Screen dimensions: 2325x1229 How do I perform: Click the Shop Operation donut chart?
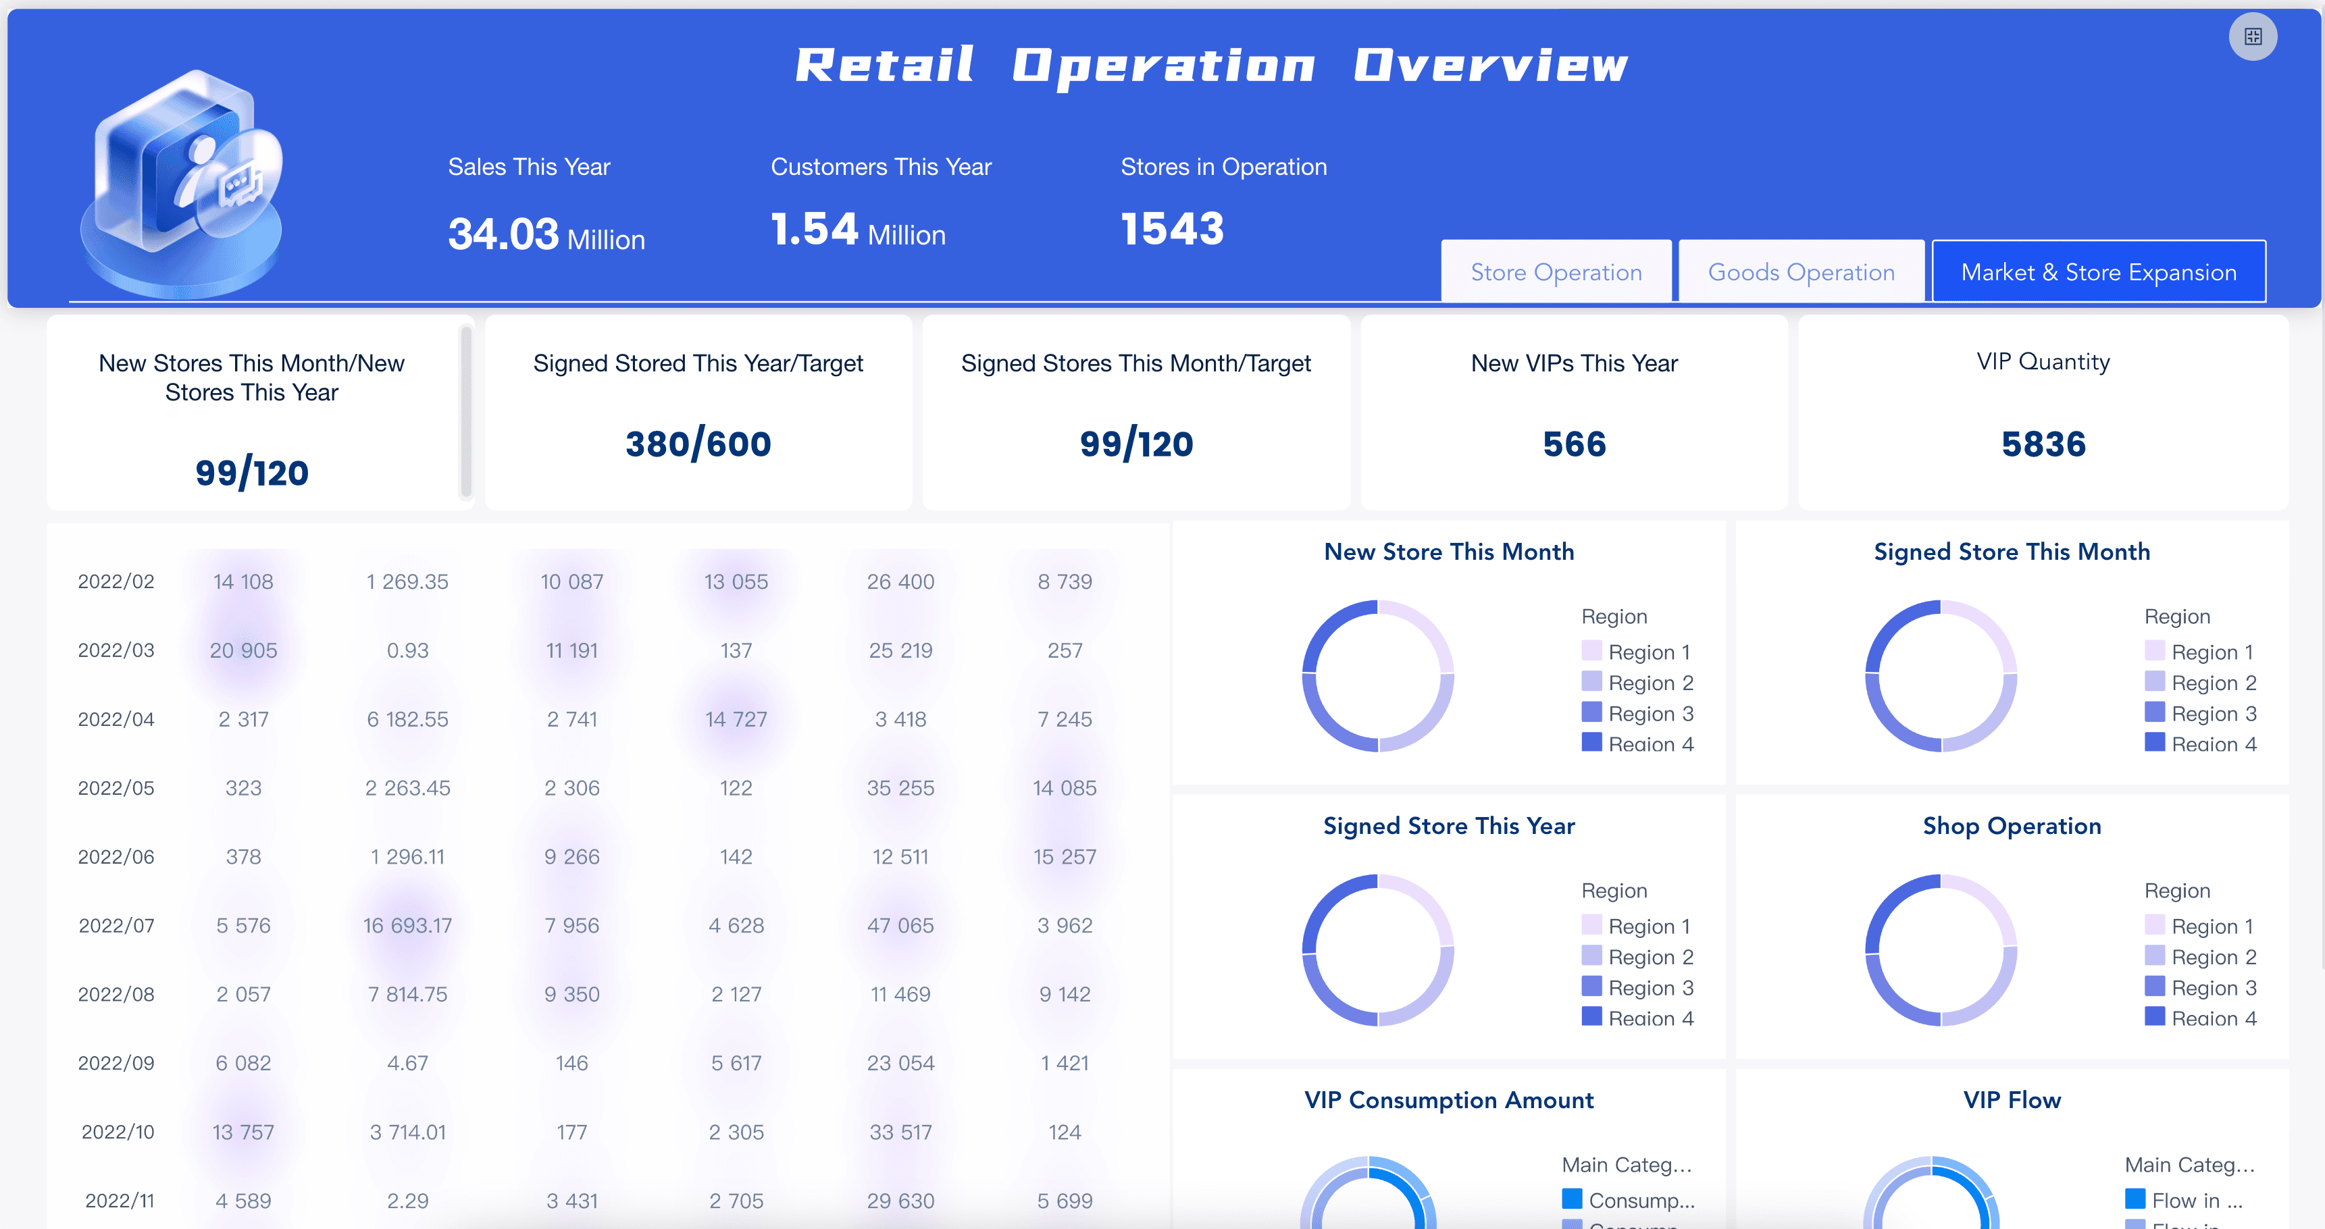pos(1941,950)
